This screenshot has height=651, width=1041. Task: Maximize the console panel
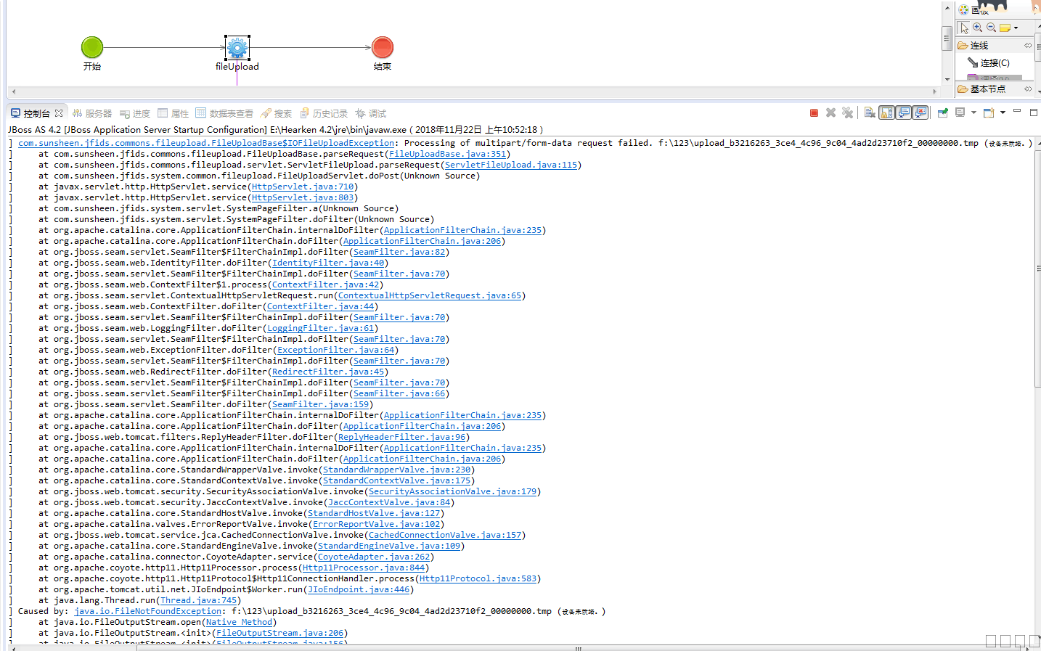(1034, 112)
